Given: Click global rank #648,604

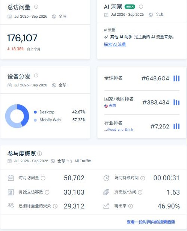Looking at the screenshot, I should [155, 79].
